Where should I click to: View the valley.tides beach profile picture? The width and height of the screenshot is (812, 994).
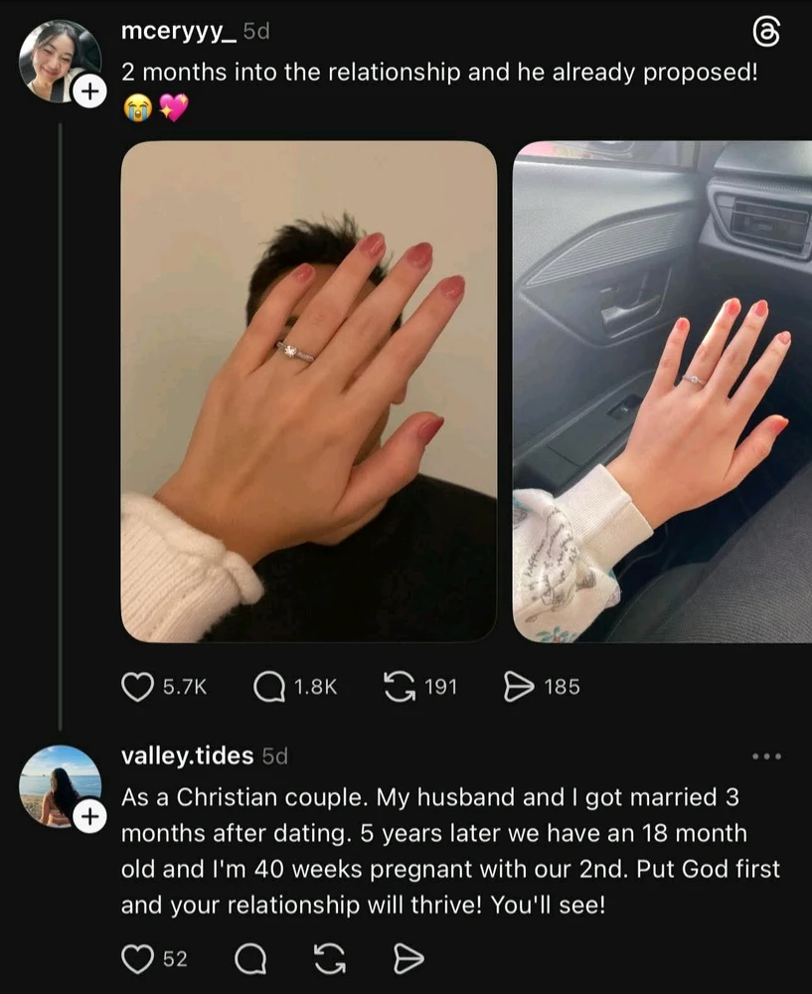coord(61,786)
